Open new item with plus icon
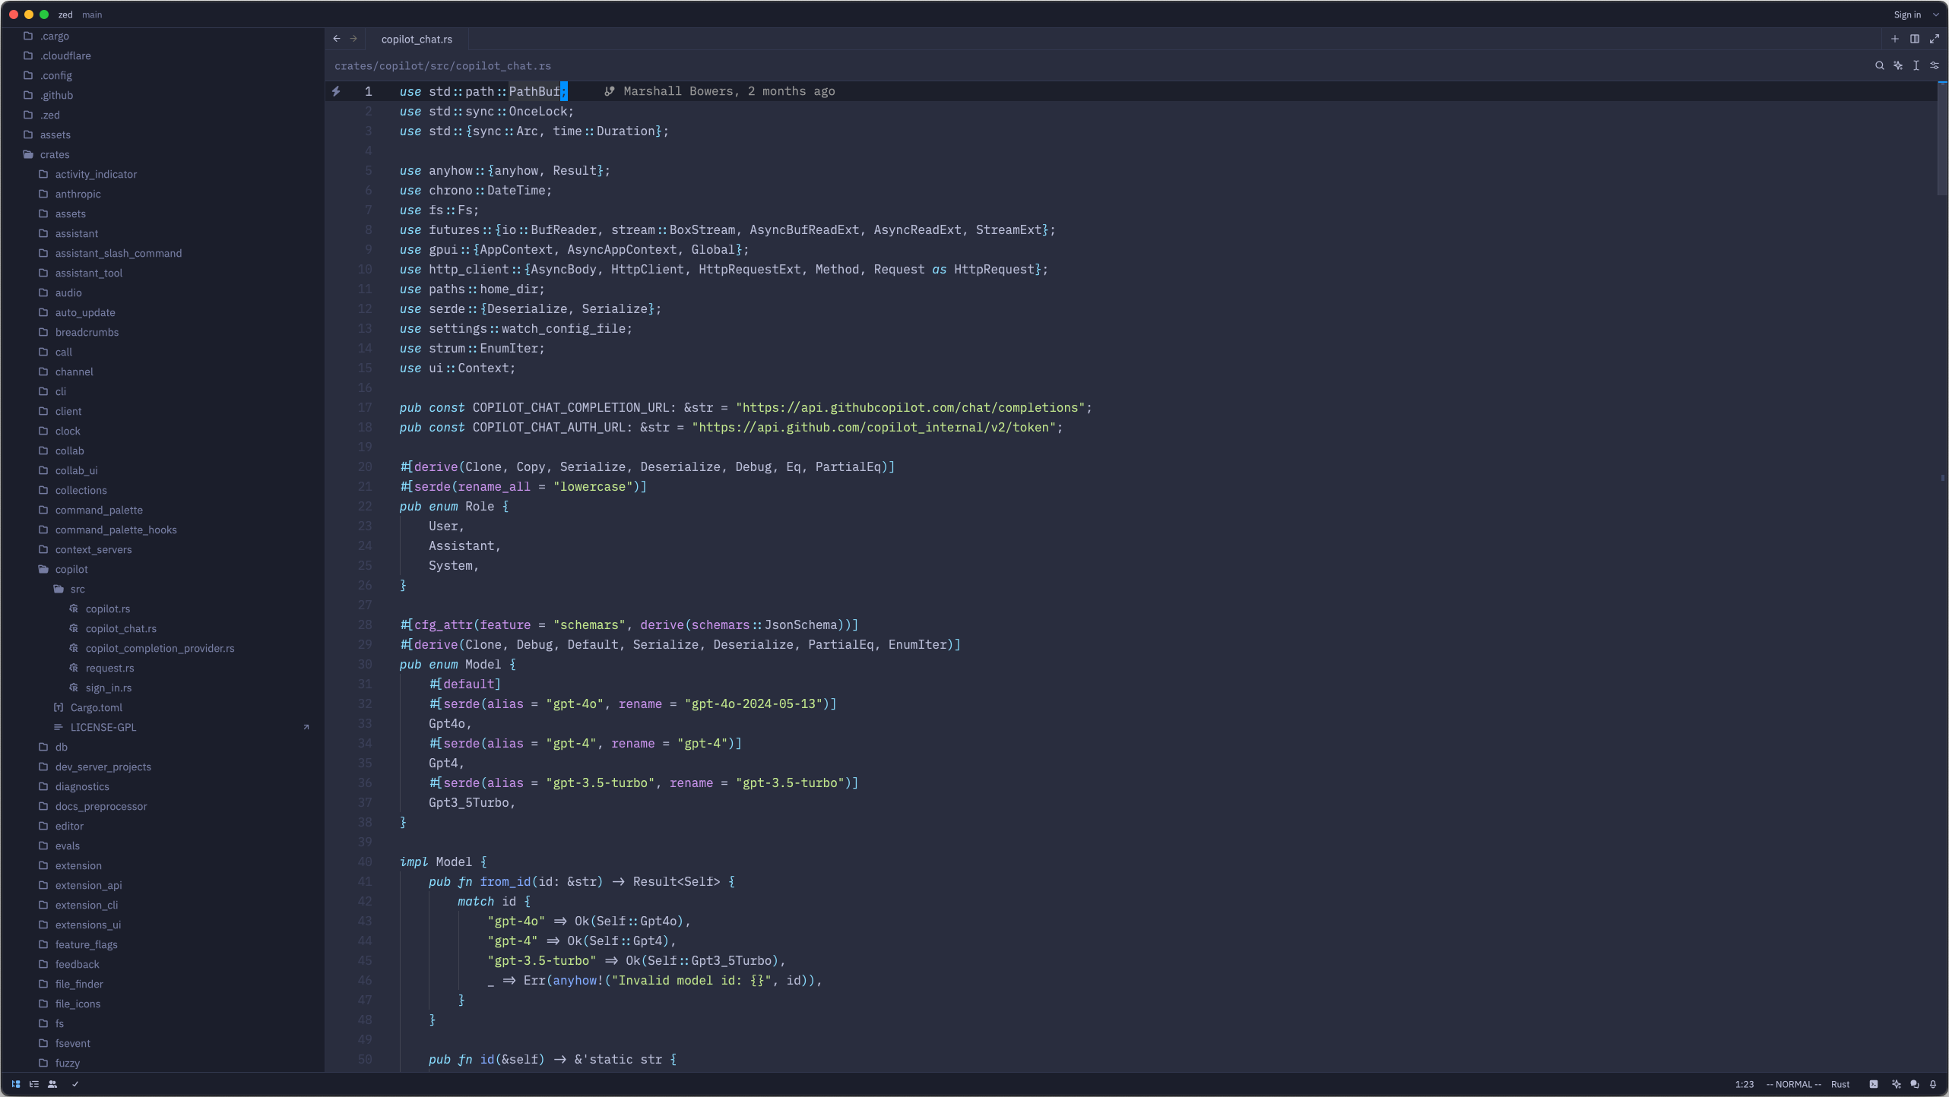This screenshot has height=1097, width=1949. tap(1895, 39)
